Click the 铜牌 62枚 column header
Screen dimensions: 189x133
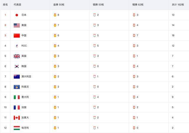point(138,5)
